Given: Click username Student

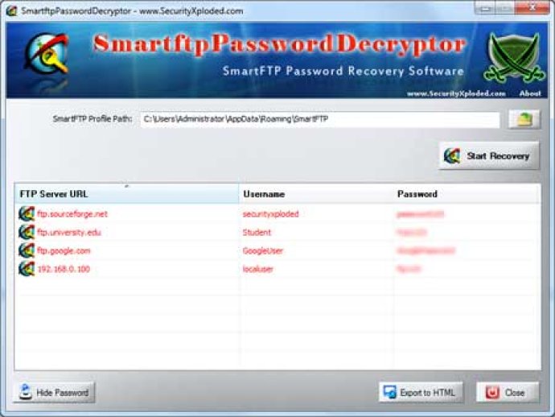Looking at the screenshot, I should coord(257,233).
